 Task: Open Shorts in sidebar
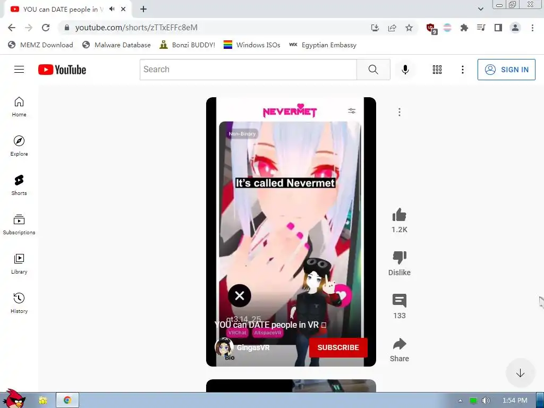tap(19, 185)
